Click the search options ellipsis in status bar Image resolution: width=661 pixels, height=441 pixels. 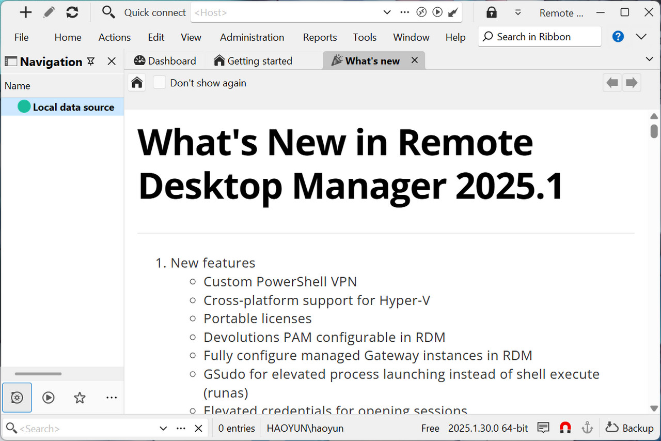(181, 428)
